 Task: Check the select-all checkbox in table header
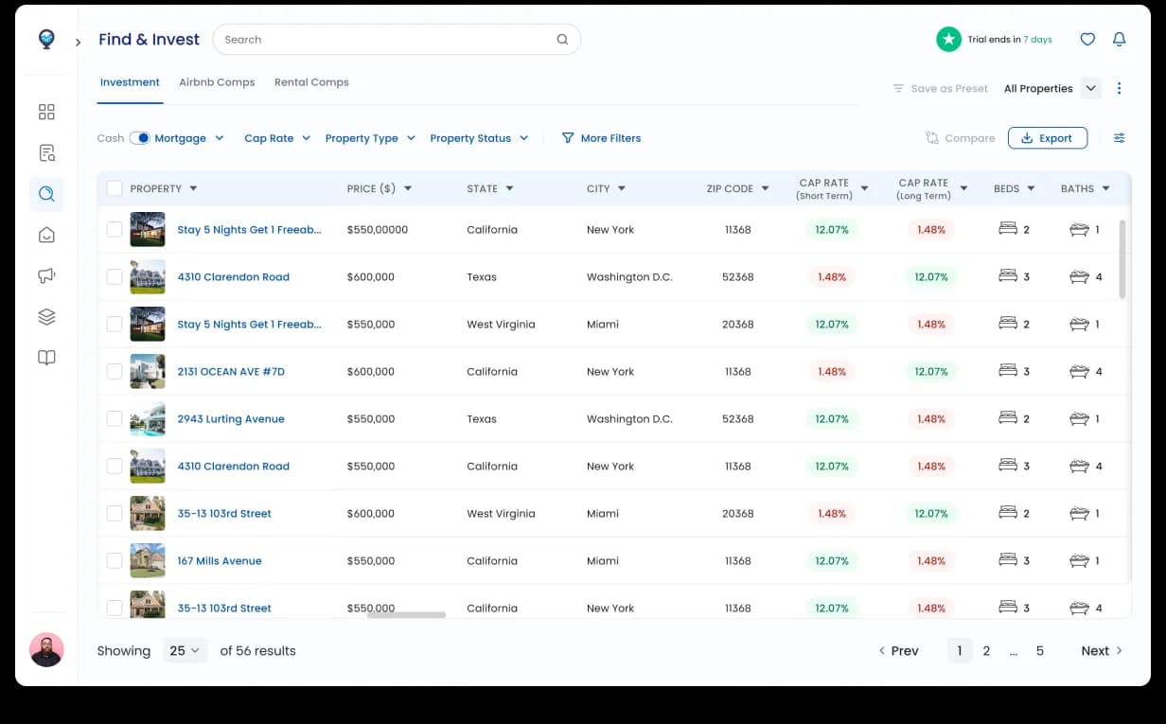pyautogui.click(x=115, y=188)
